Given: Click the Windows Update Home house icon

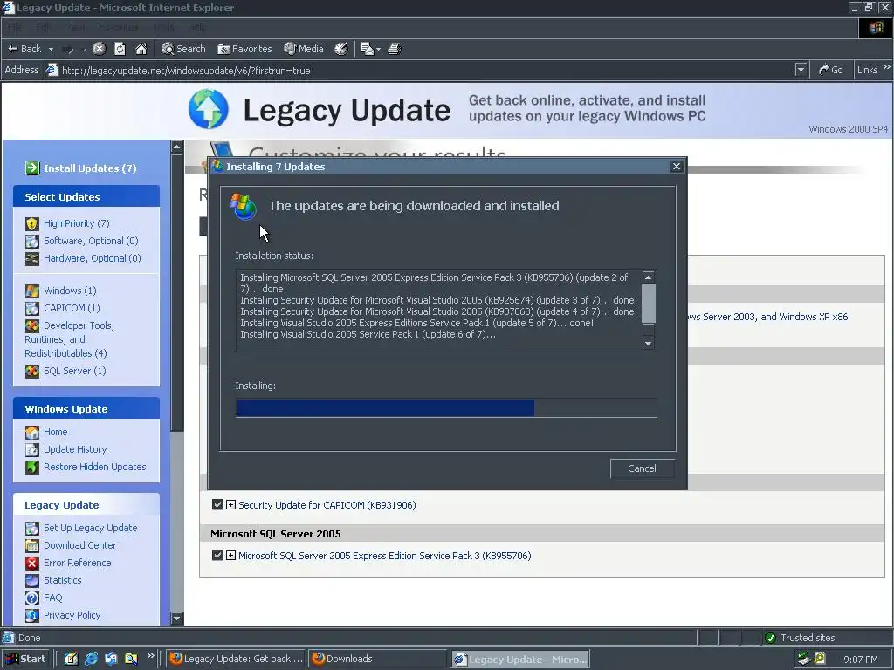Looking at the screenshot, I should coord(32,433).
